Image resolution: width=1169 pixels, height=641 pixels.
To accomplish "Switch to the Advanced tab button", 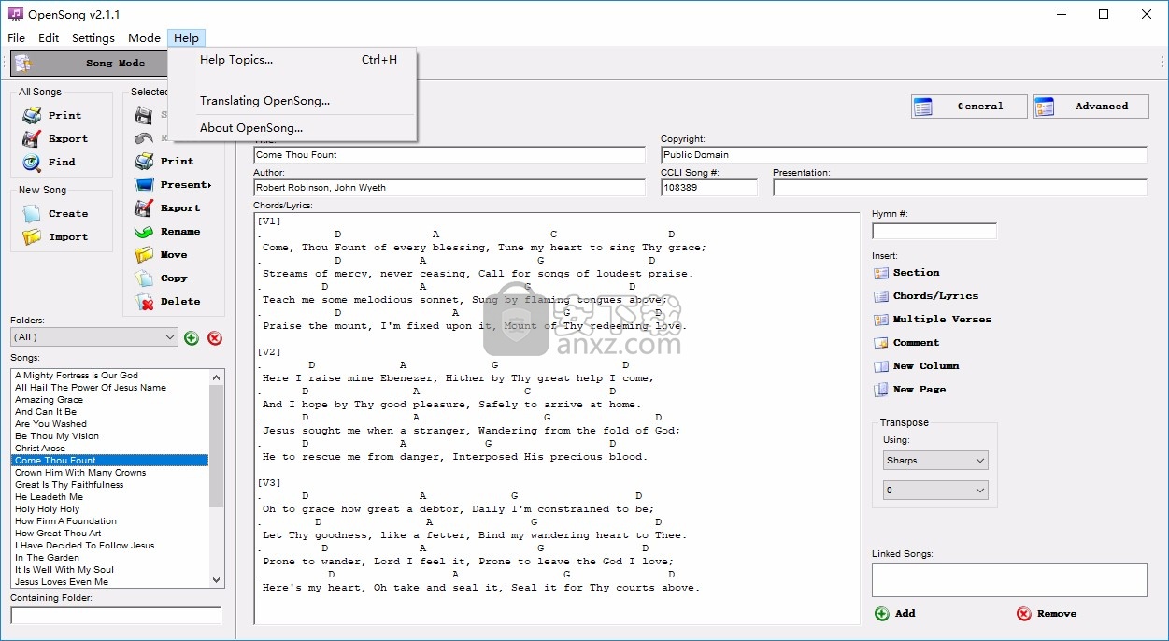I will pos(1090,107).
